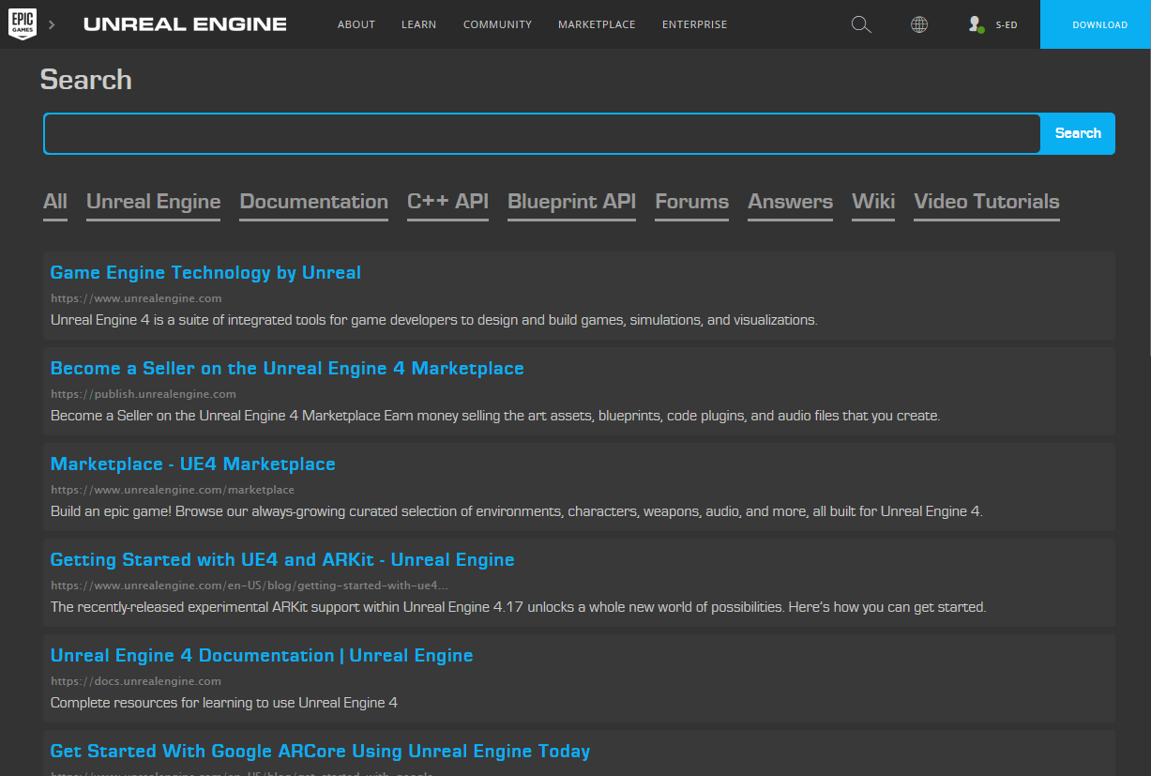Image resolution: width=1151 pixels, height=776 pixels.
Task: Open Become a Seller on Marketplace result
Action: 287,369
